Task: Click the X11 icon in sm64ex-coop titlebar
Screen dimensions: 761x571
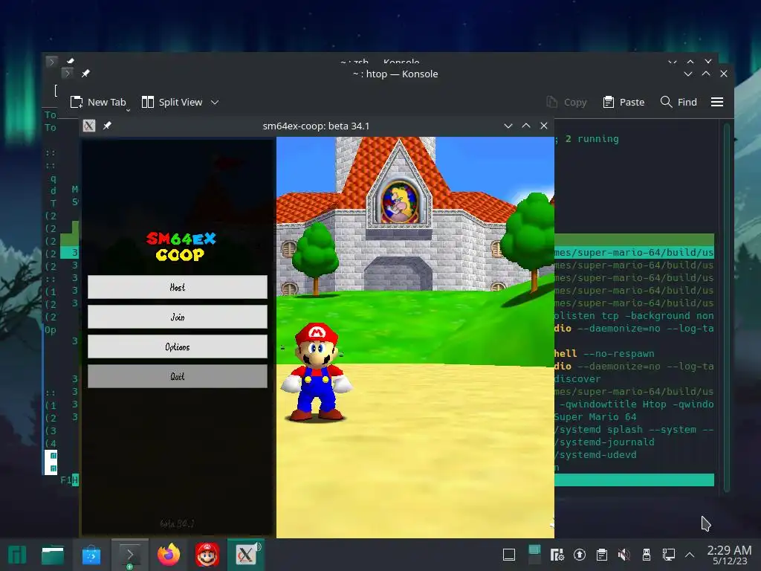Action: click(89, 126)
